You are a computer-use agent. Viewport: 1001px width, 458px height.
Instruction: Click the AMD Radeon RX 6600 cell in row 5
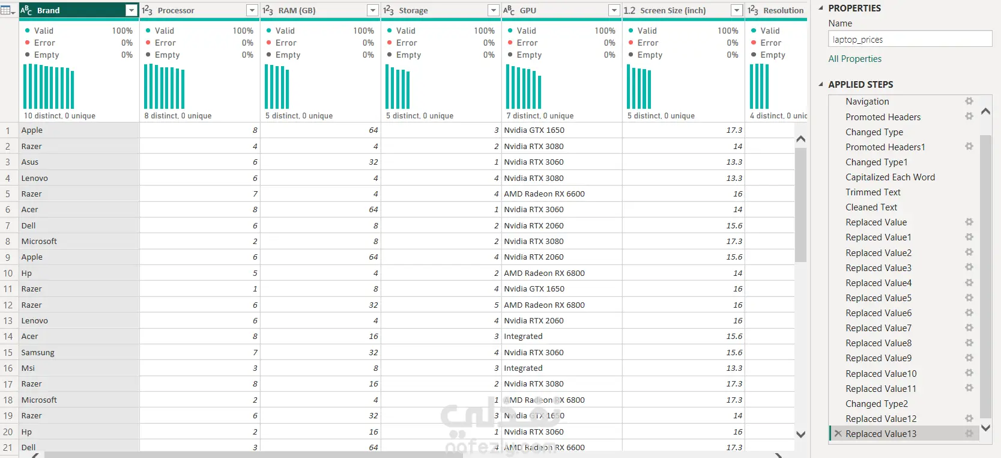click(561, 194)
